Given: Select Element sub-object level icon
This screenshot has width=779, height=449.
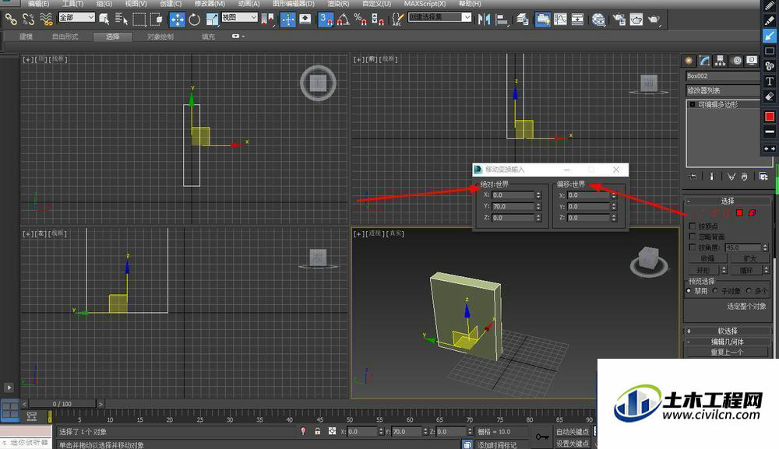Looking at the screenshot, I should [752, 213].
